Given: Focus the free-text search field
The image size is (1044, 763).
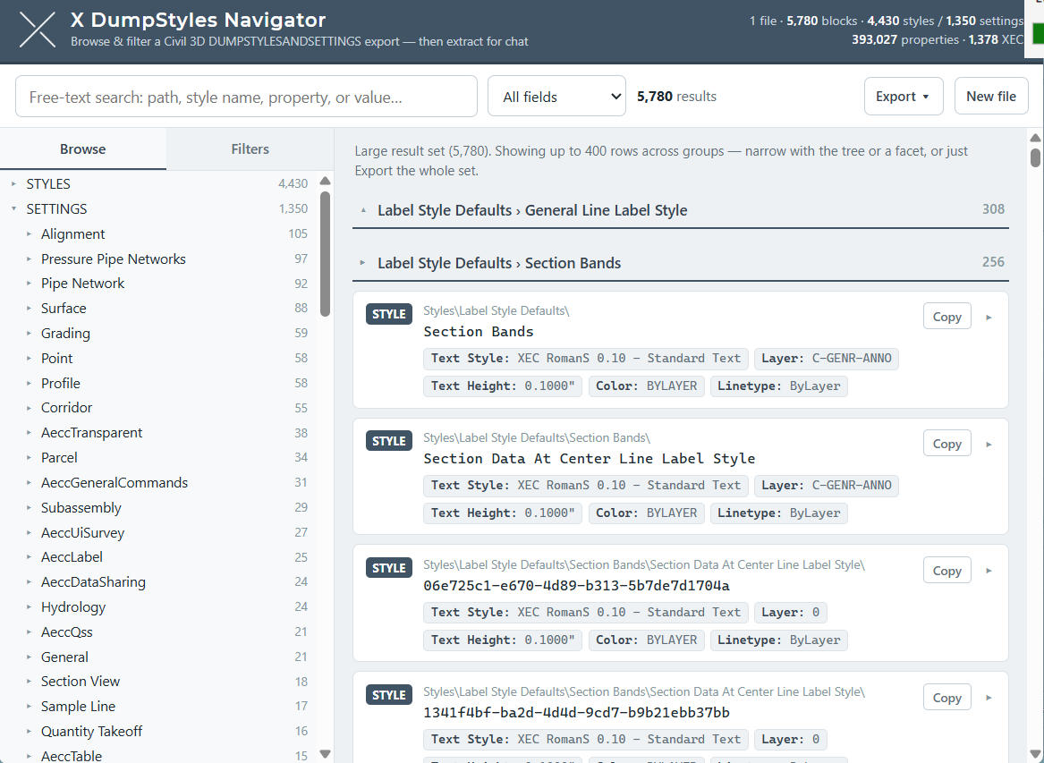Looking at the screenshot, I should click(x=246, y=97).
